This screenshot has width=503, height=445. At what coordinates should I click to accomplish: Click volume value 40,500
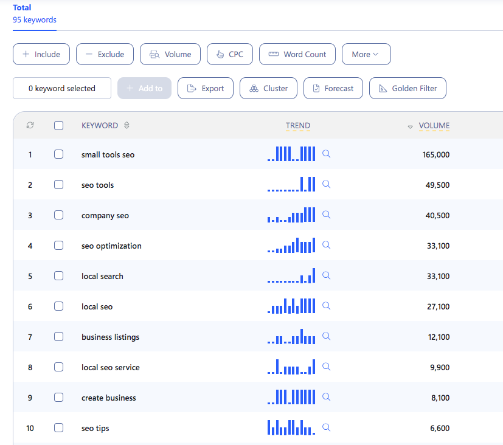pyautogui.click(x=437, y=215)
